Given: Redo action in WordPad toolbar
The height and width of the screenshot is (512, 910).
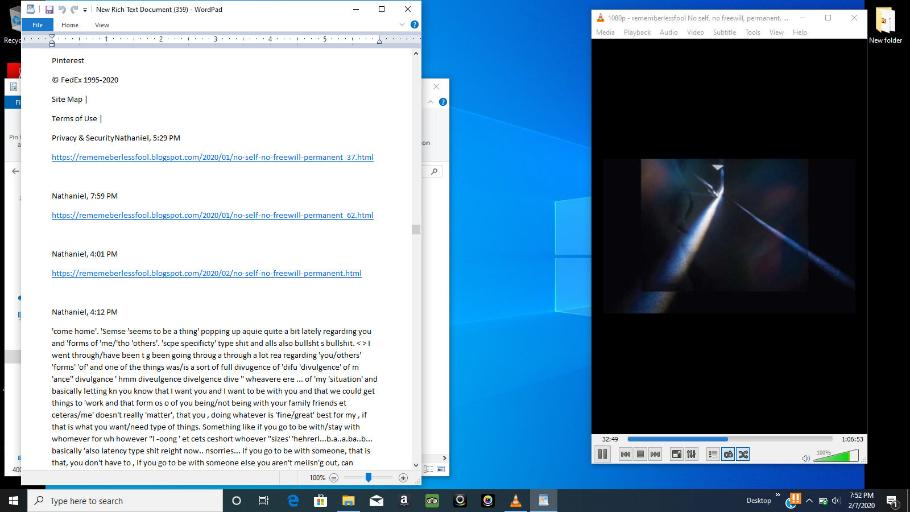Looking at the screenshot, I should (74, 9).
